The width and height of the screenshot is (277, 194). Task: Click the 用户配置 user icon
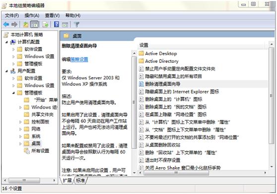pyautogui.click(x=13, y=71)
